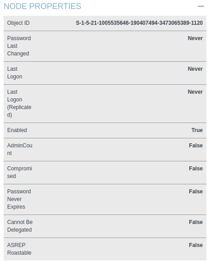Select the Last Logon label

pos(15,73)
